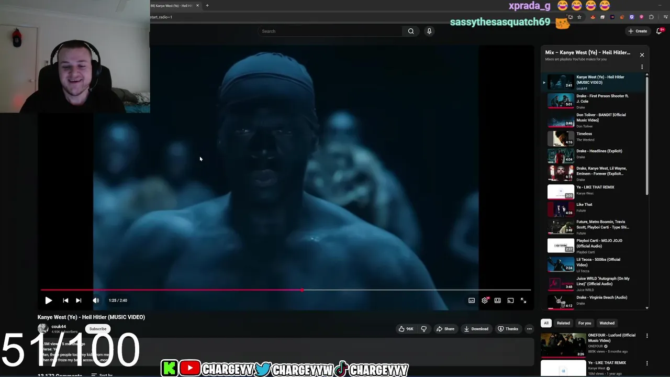This screenshot has height=377, width=670.
Task: Click the search magnifier button
Action: coord(411,31)
